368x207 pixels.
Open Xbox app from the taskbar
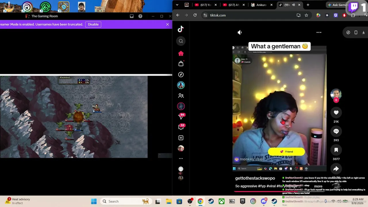(221, 202)
